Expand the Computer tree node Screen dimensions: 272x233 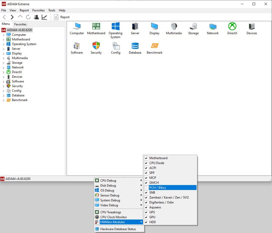(3, 35)
